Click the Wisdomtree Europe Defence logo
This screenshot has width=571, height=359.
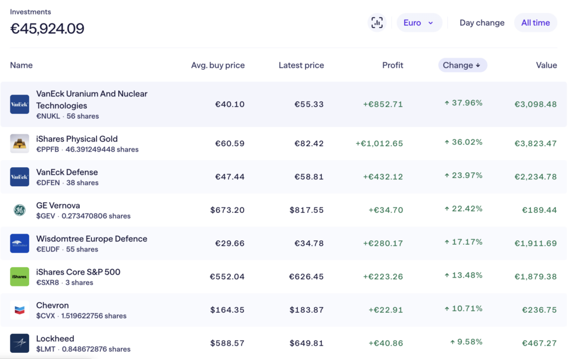click(20, 244)
